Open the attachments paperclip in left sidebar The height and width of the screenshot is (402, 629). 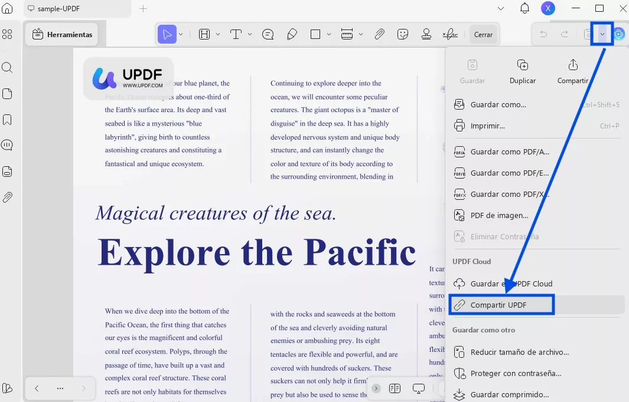tap(7, 197)
